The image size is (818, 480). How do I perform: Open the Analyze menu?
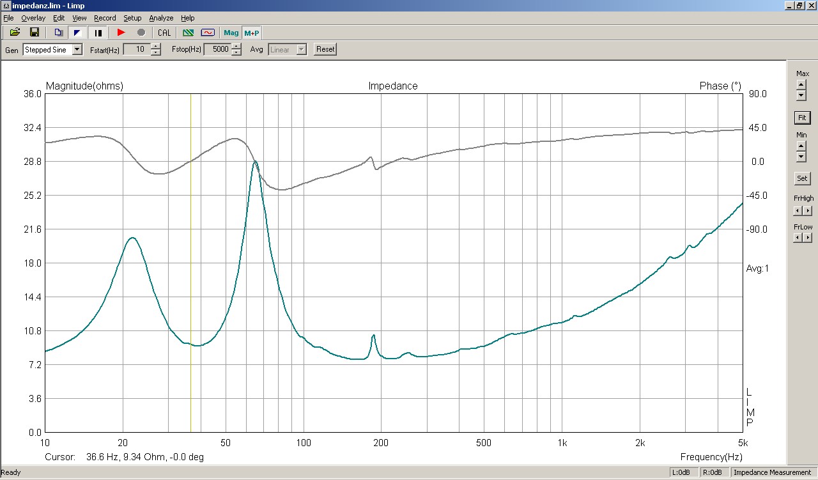[x=161, y=18]
